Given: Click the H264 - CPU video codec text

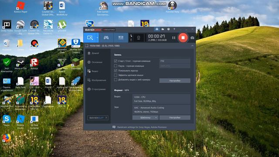Looking at the screenshot, I should pyautogui.click(x=139, y=97).
